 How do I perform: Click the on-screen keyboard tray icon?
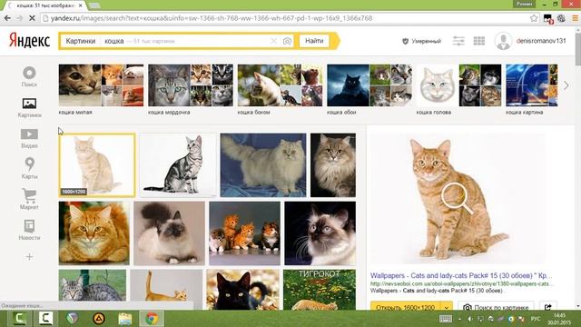(x=446, y=319)
